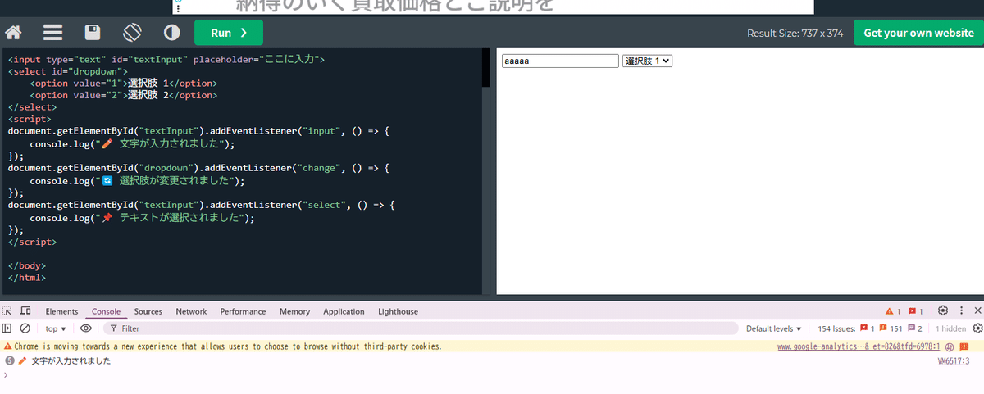Create a live expression with the eye icon

pyautogui.click(x=86, y=328)
